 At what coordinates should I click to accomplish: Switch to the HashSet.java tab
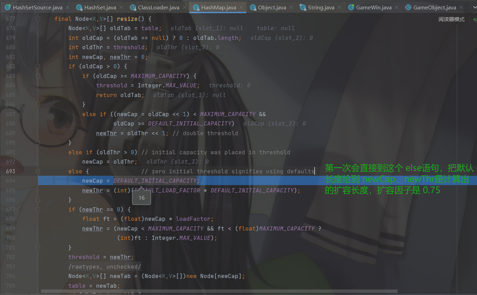coord(100,7)
